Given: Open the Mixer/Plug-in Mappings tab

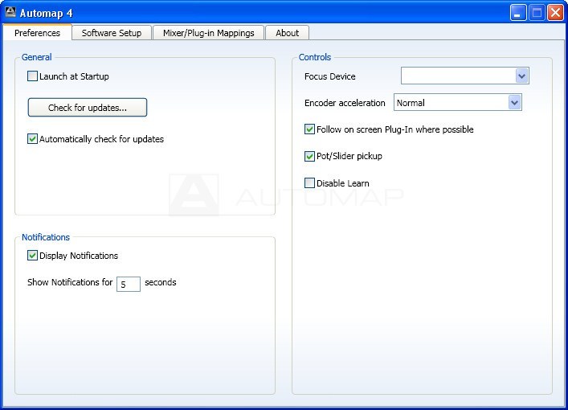Looking at the screenshot, I should tap(208, 33).
